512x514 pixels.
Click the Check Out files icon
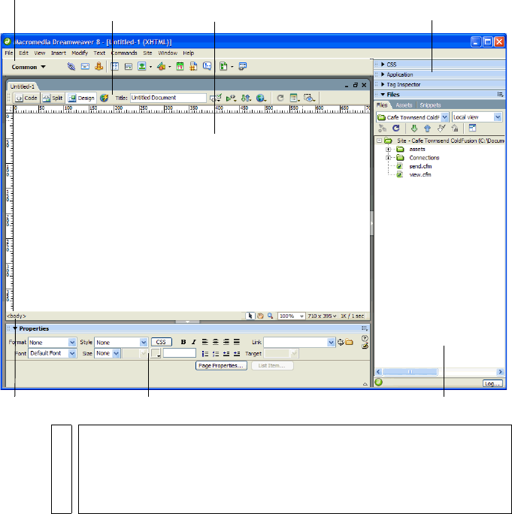[441, 128]
